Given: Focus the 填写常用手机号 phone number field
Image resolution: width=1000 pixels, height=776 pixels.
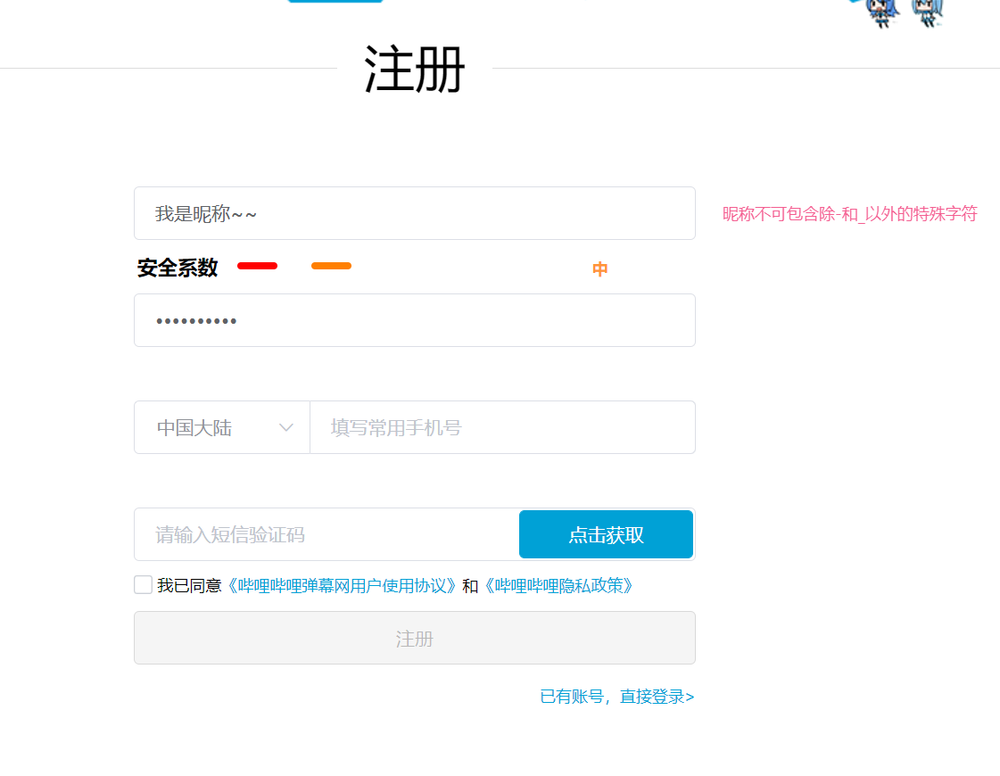Looking at the screenshot, I should 502,428.
